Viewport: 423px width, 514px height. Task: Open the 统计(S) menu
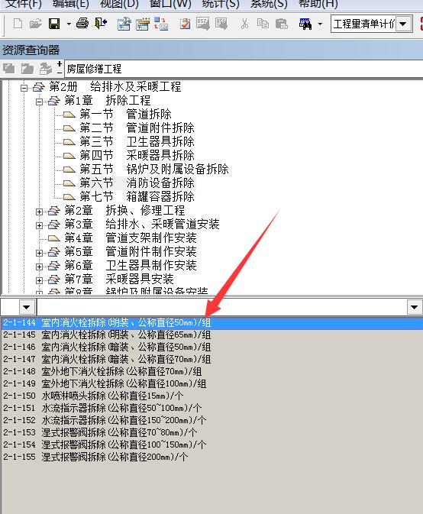tap(220, 4)
